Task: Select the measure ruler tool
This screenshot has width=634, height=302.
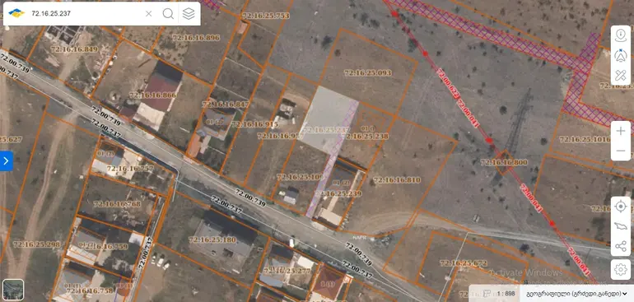Action: click(620, 75)
